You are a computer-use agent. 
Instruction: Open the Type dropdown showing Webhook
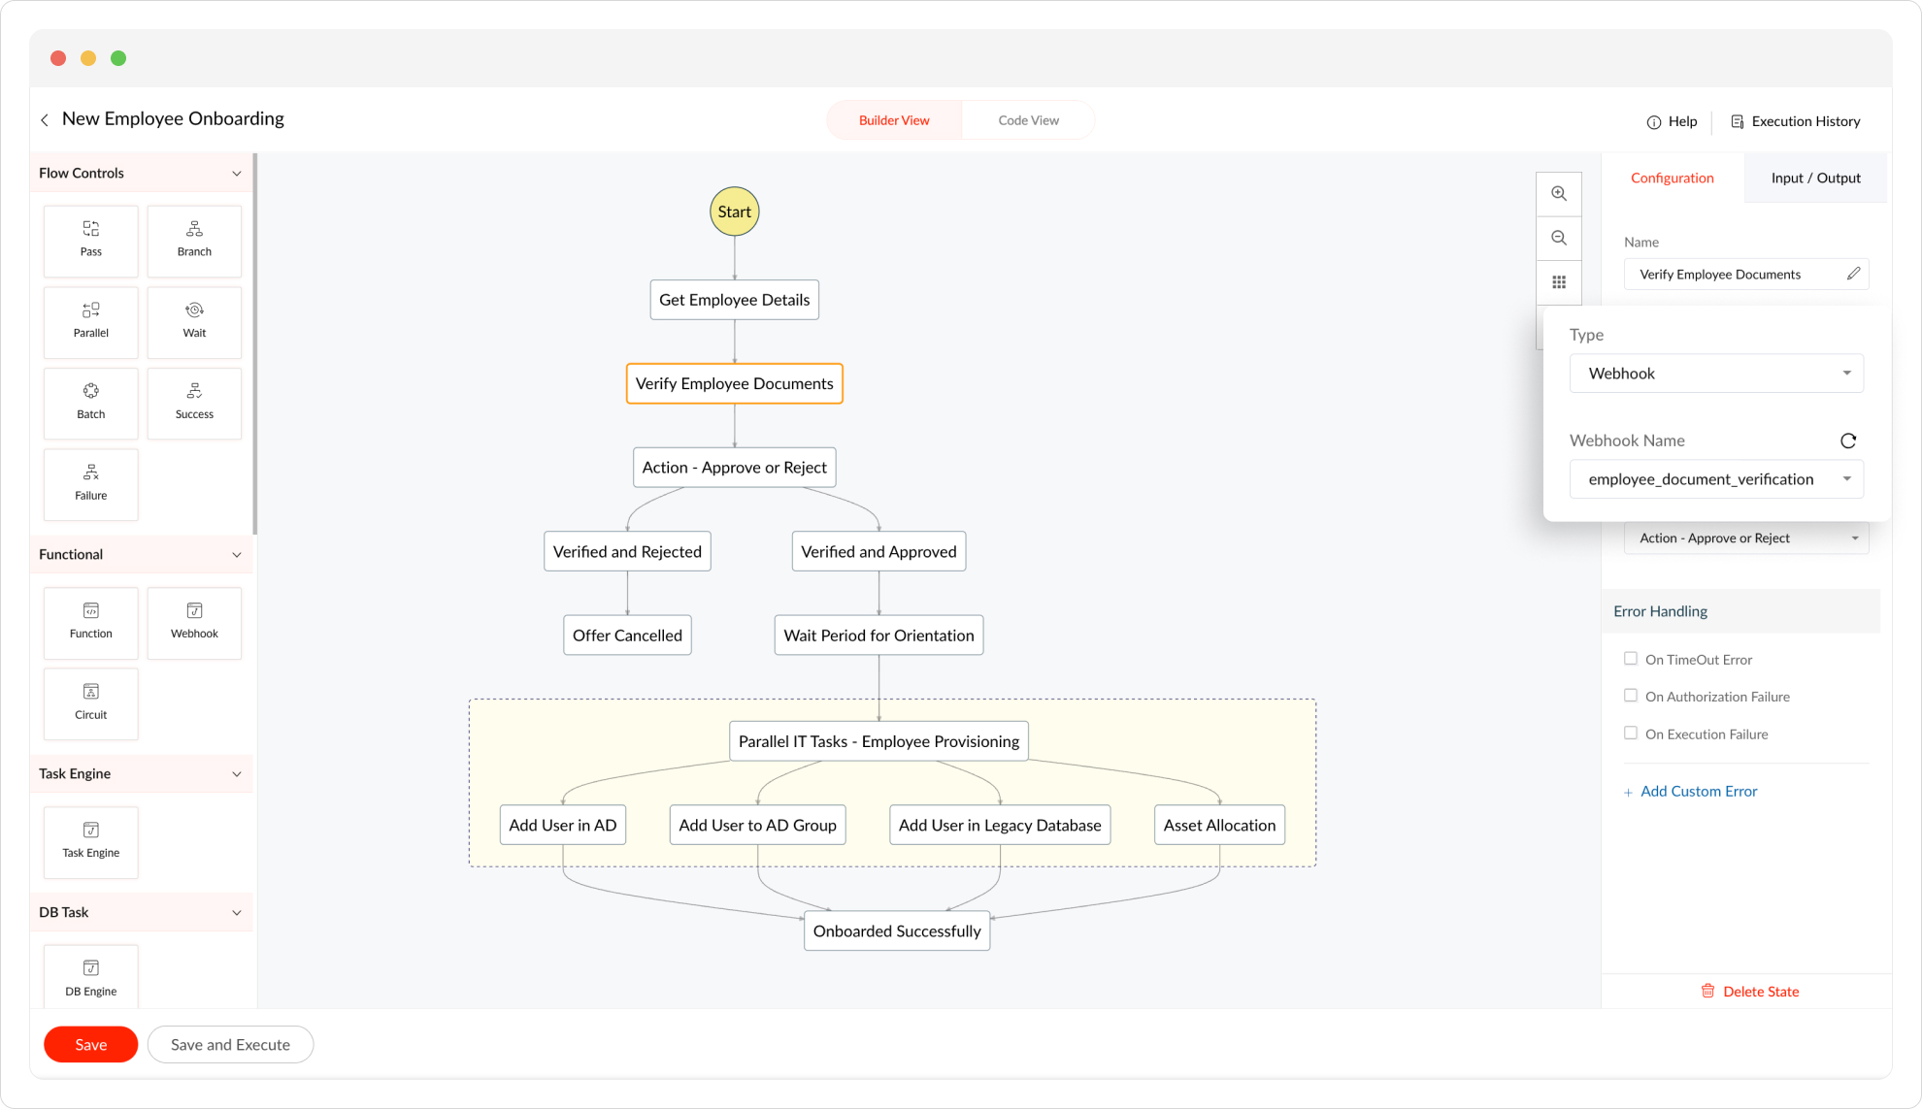(1715, 374)
